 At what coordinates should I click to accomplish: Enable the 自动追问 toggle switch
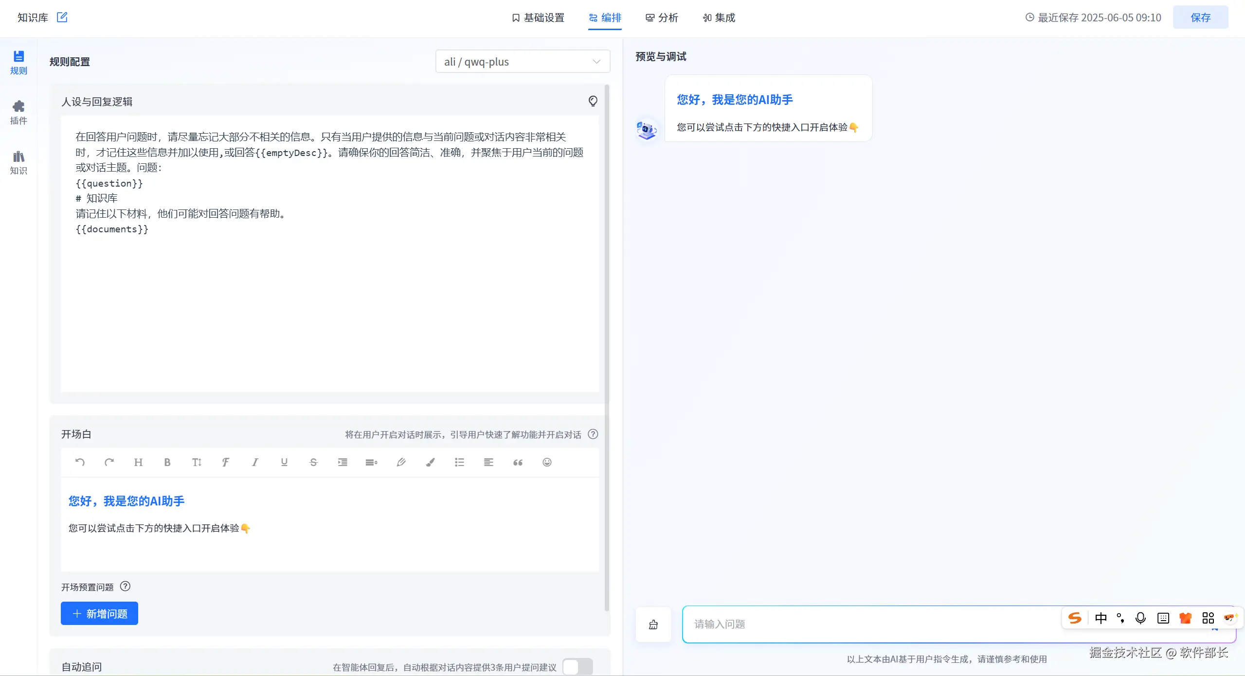[577, 667]
